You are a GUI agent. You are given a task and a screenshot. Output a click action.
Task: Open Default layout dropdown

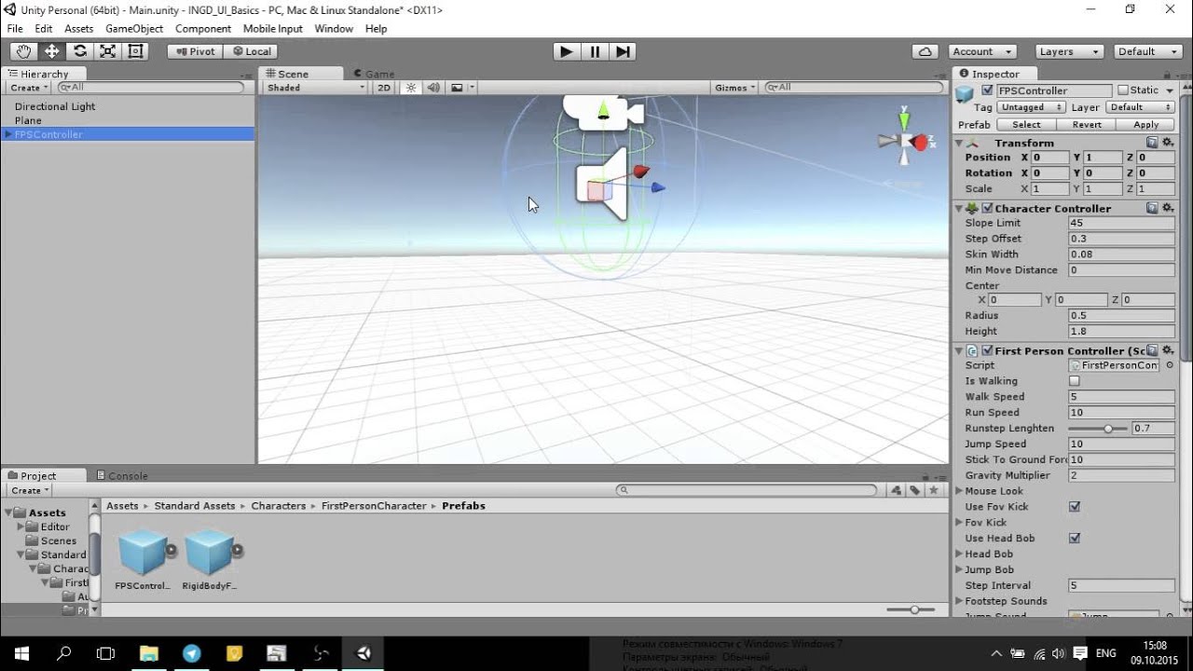(1146, 51)
